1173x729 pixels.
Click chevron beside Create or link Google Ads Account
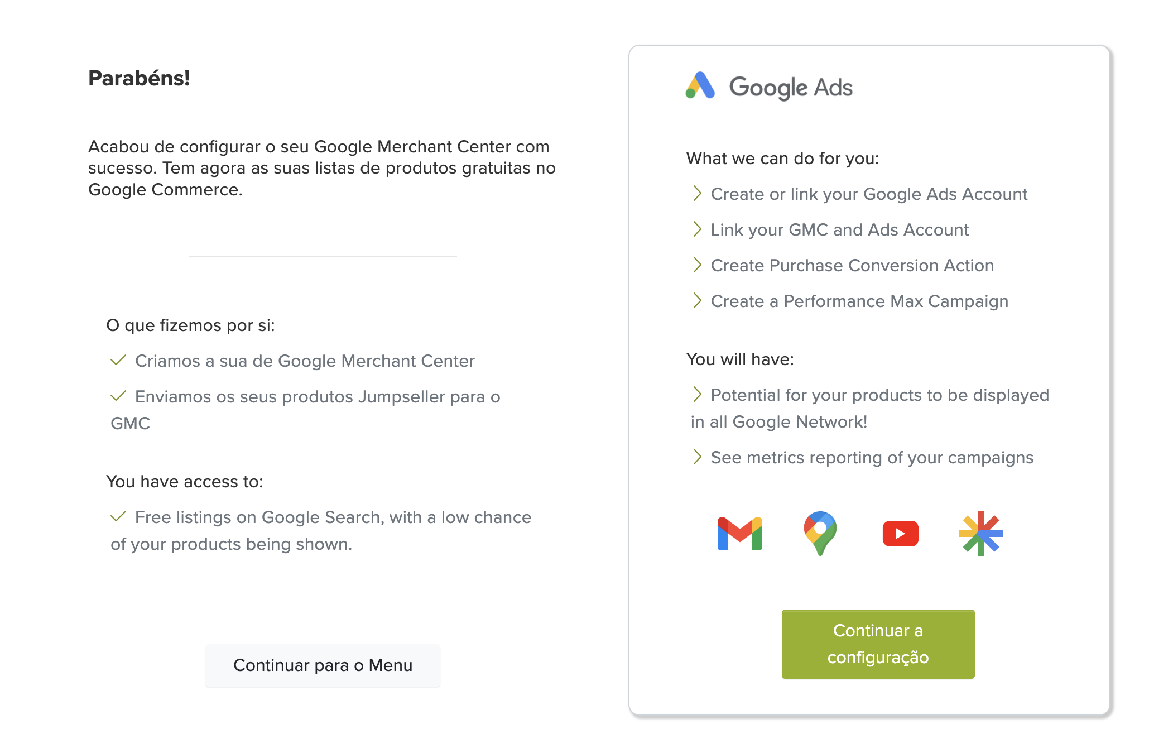pyautogui.click(x=697, y=194)
